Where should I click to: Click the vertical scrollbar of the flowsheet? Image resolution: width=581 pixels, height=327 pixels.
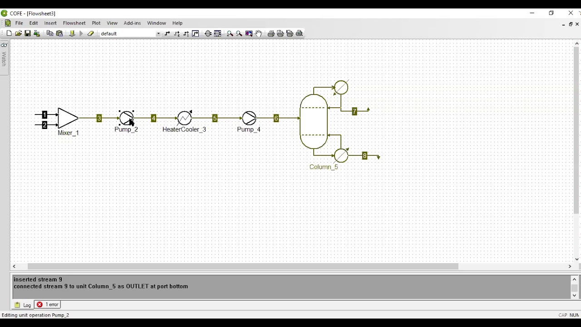(x=576, y=129)
